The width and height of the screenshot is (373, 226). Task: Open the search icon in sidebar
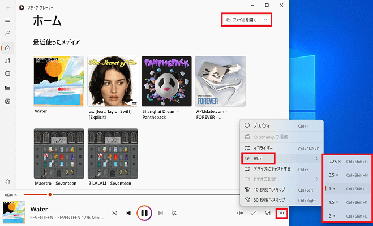point(7,33)
